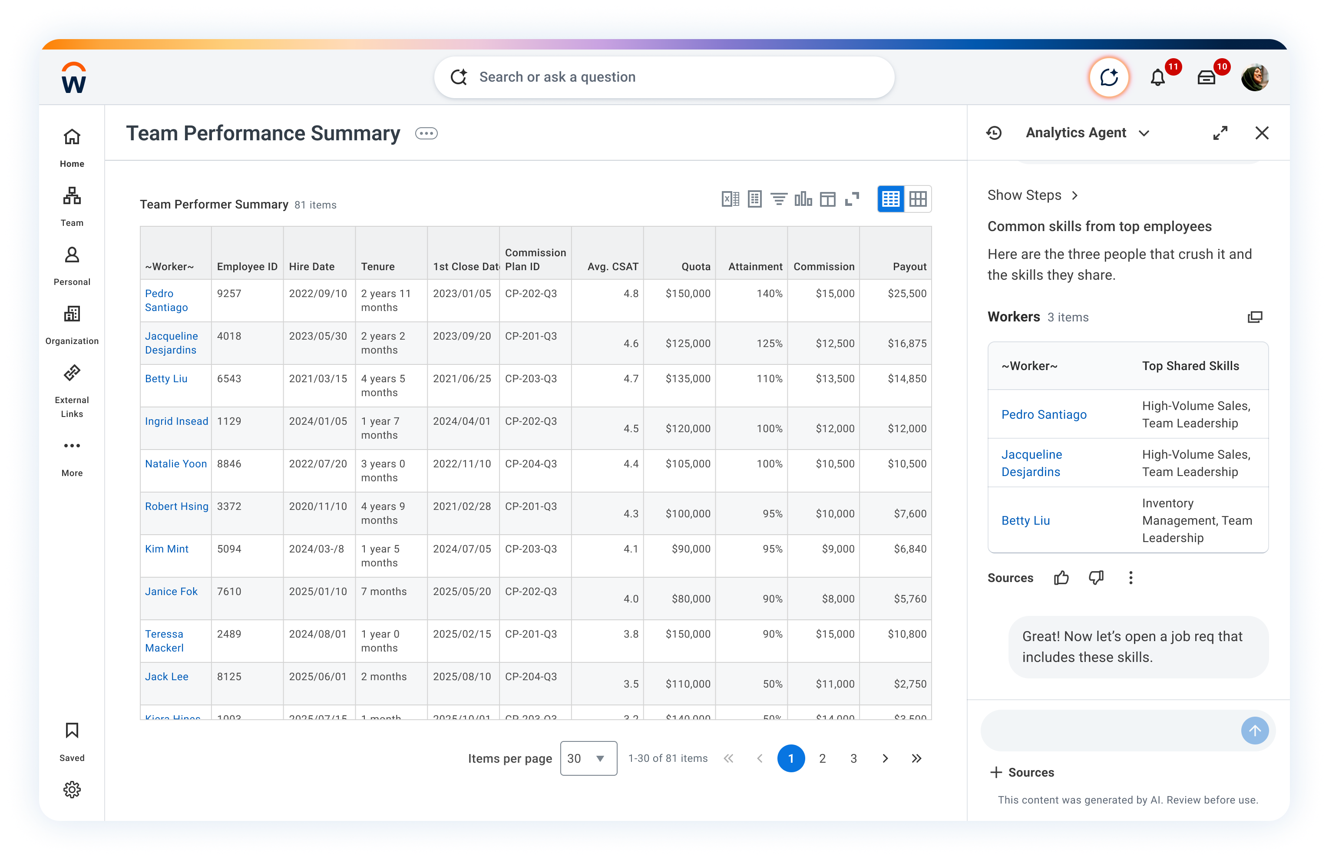The width and height of the screenshot is (1329, 860).
Task: Open table filter icon
Action: pyautogui.click(x=779, y=199)
